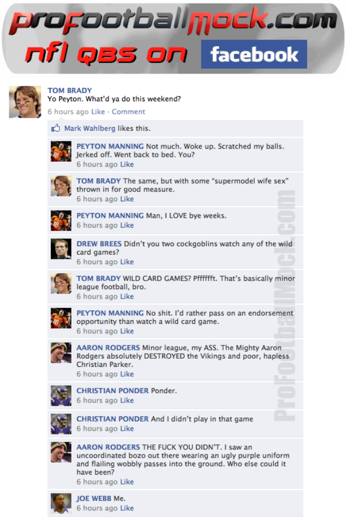Click Joe Webb's avatar thumbnail
This screenshot has width=347, height=517.
click(x=61, y=503)
